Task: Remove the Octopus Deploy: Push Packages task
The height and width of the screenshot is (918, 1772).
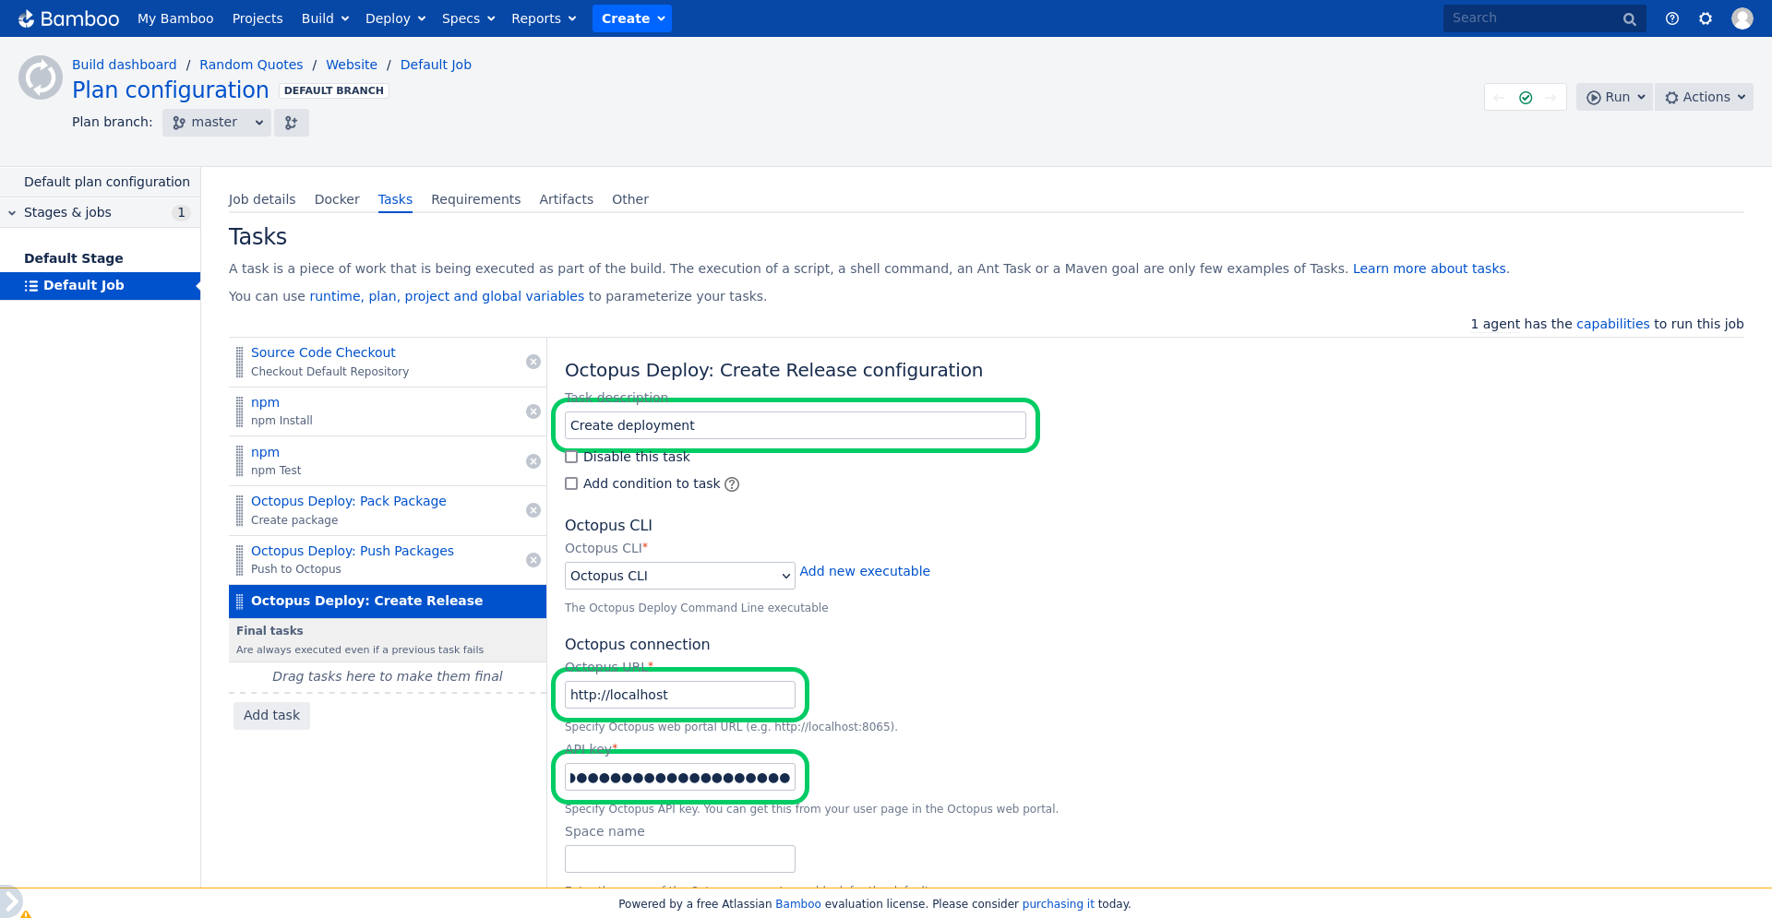Action: coord(533,560)
